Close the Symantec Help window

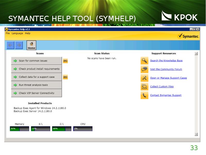[198, 29]
